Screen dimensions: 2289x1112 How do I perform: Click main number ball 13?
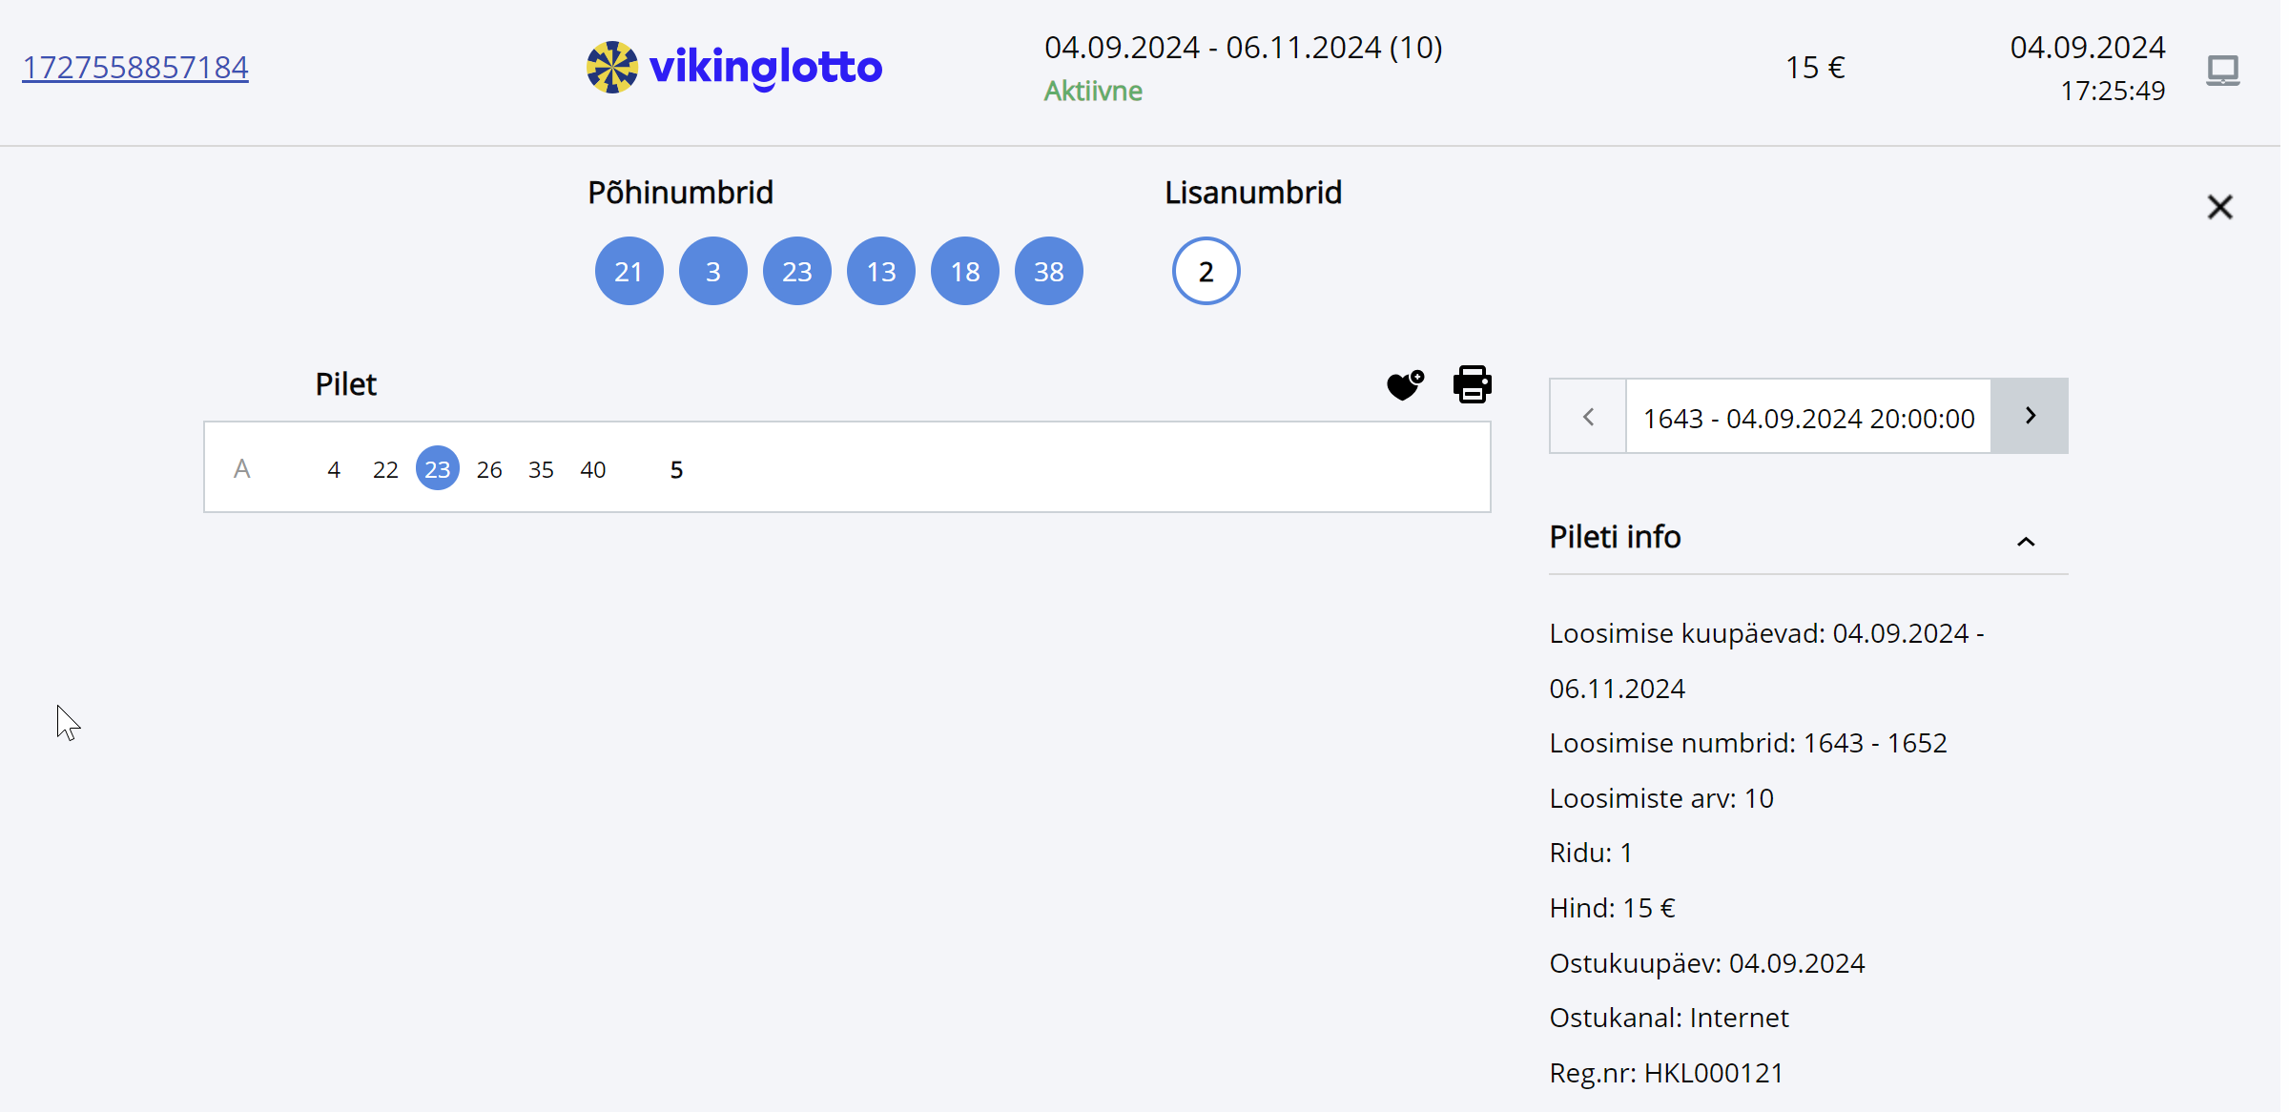pos(880,272)
